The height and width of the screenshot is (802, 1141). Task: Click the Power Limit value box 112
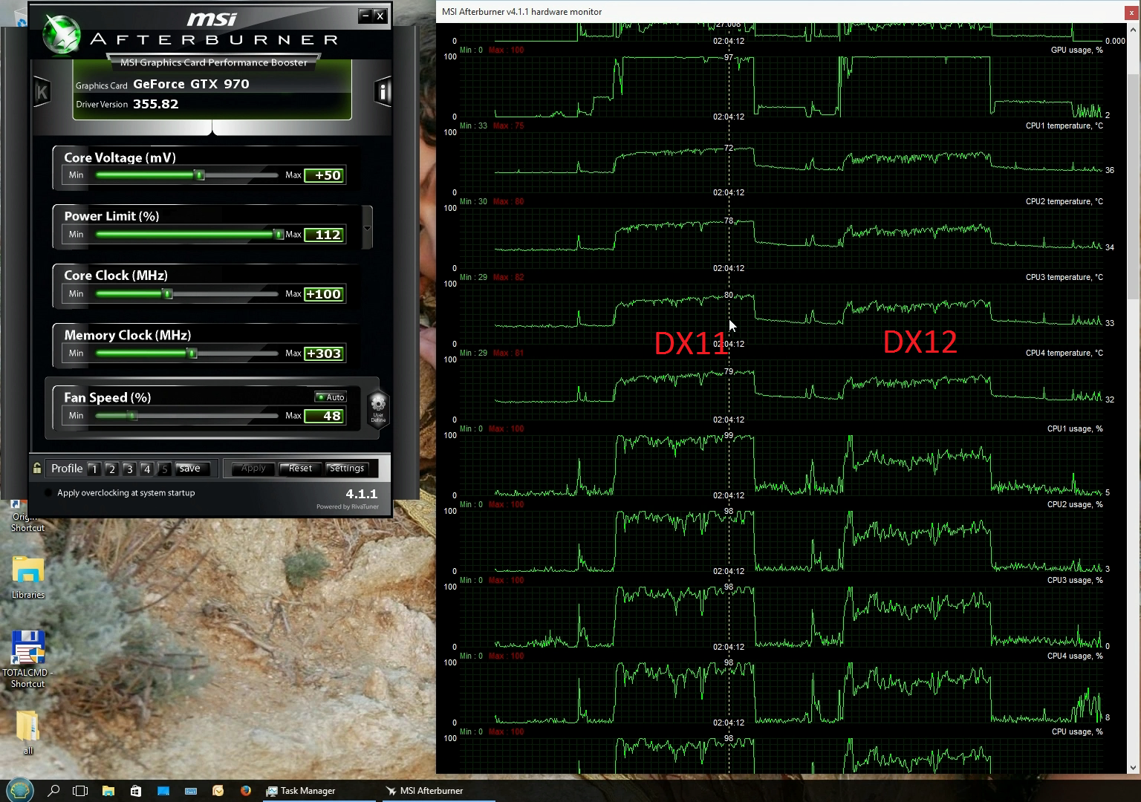point(325,235)
